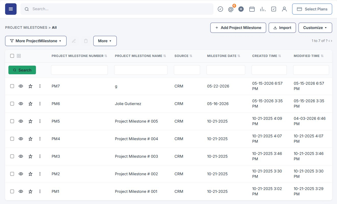Viewport: 337px width, 204px height.
Task: Sort by Created Time column
Action: [x=280, y=56]
